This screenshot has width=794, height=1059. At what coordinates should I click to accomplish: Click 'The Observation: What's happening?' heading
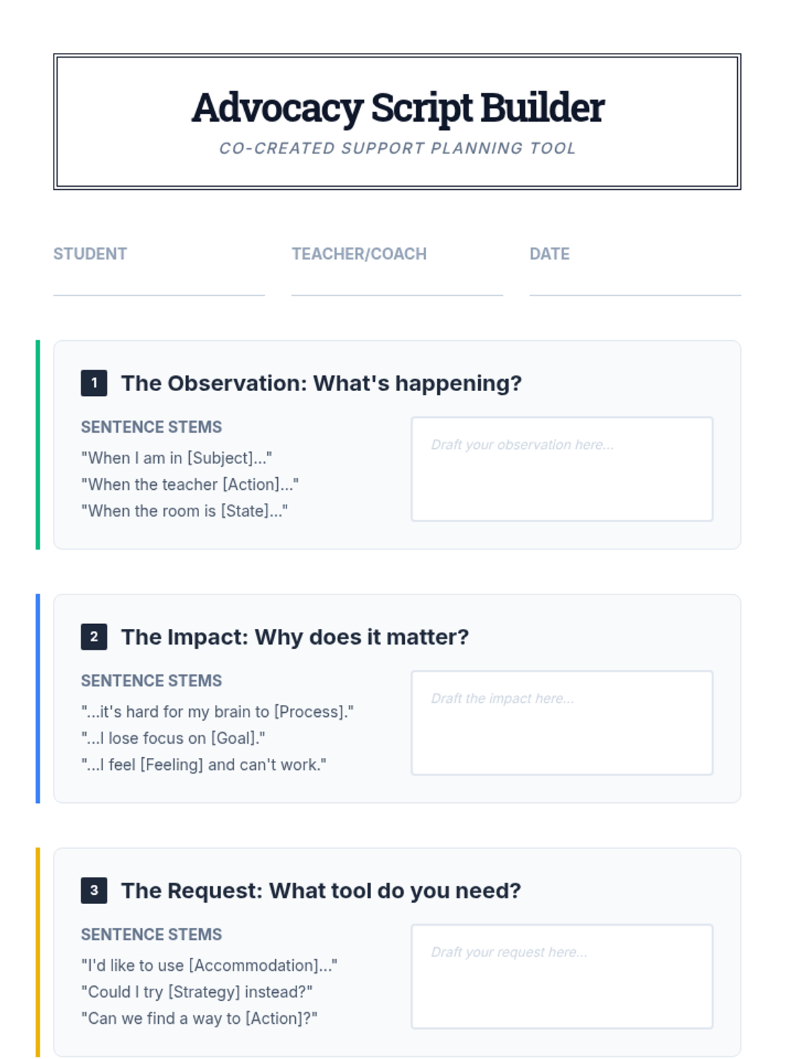tap(322, 383)
